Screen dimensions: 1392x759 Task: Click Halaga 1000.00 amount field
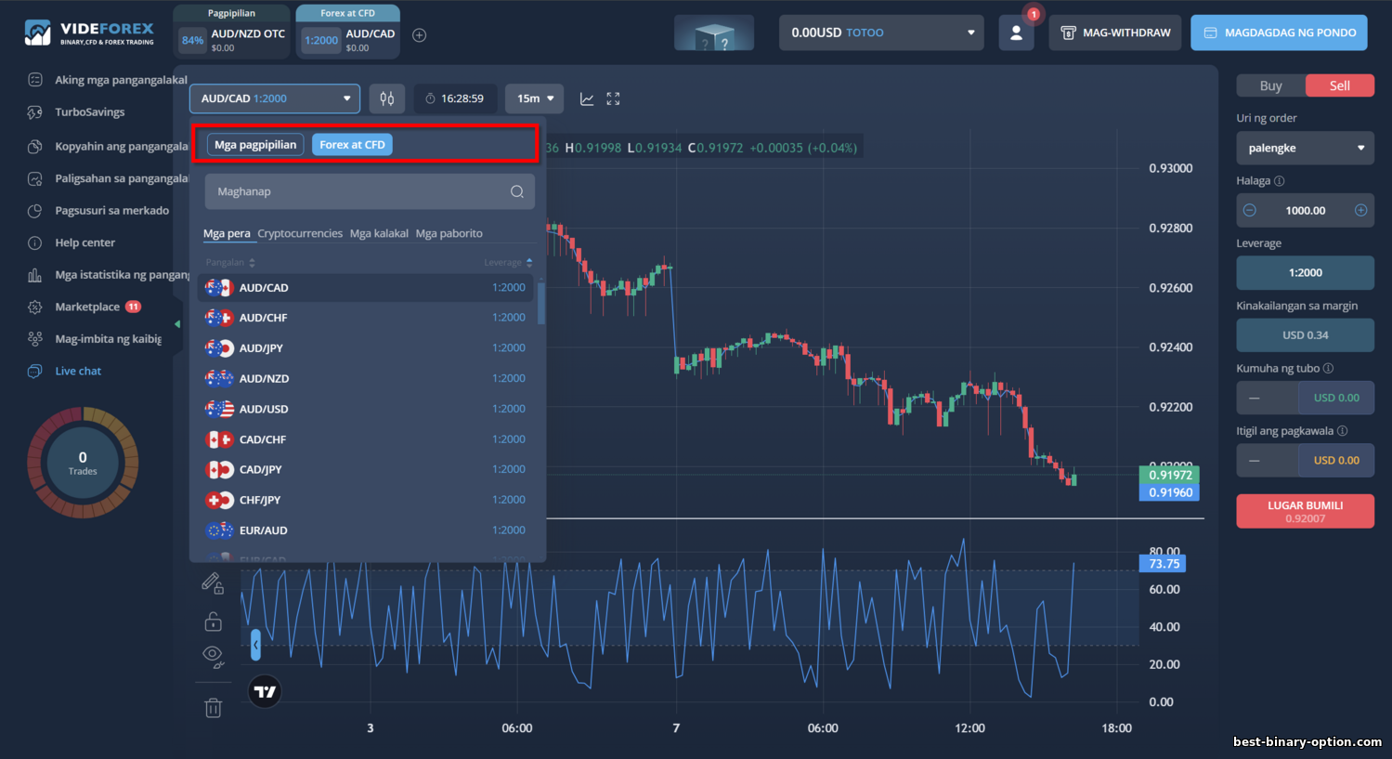[x=1305, y=211]
